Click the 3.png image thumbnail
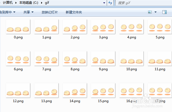The width and height of the screenshot is (172, 112). coord(103,27)
